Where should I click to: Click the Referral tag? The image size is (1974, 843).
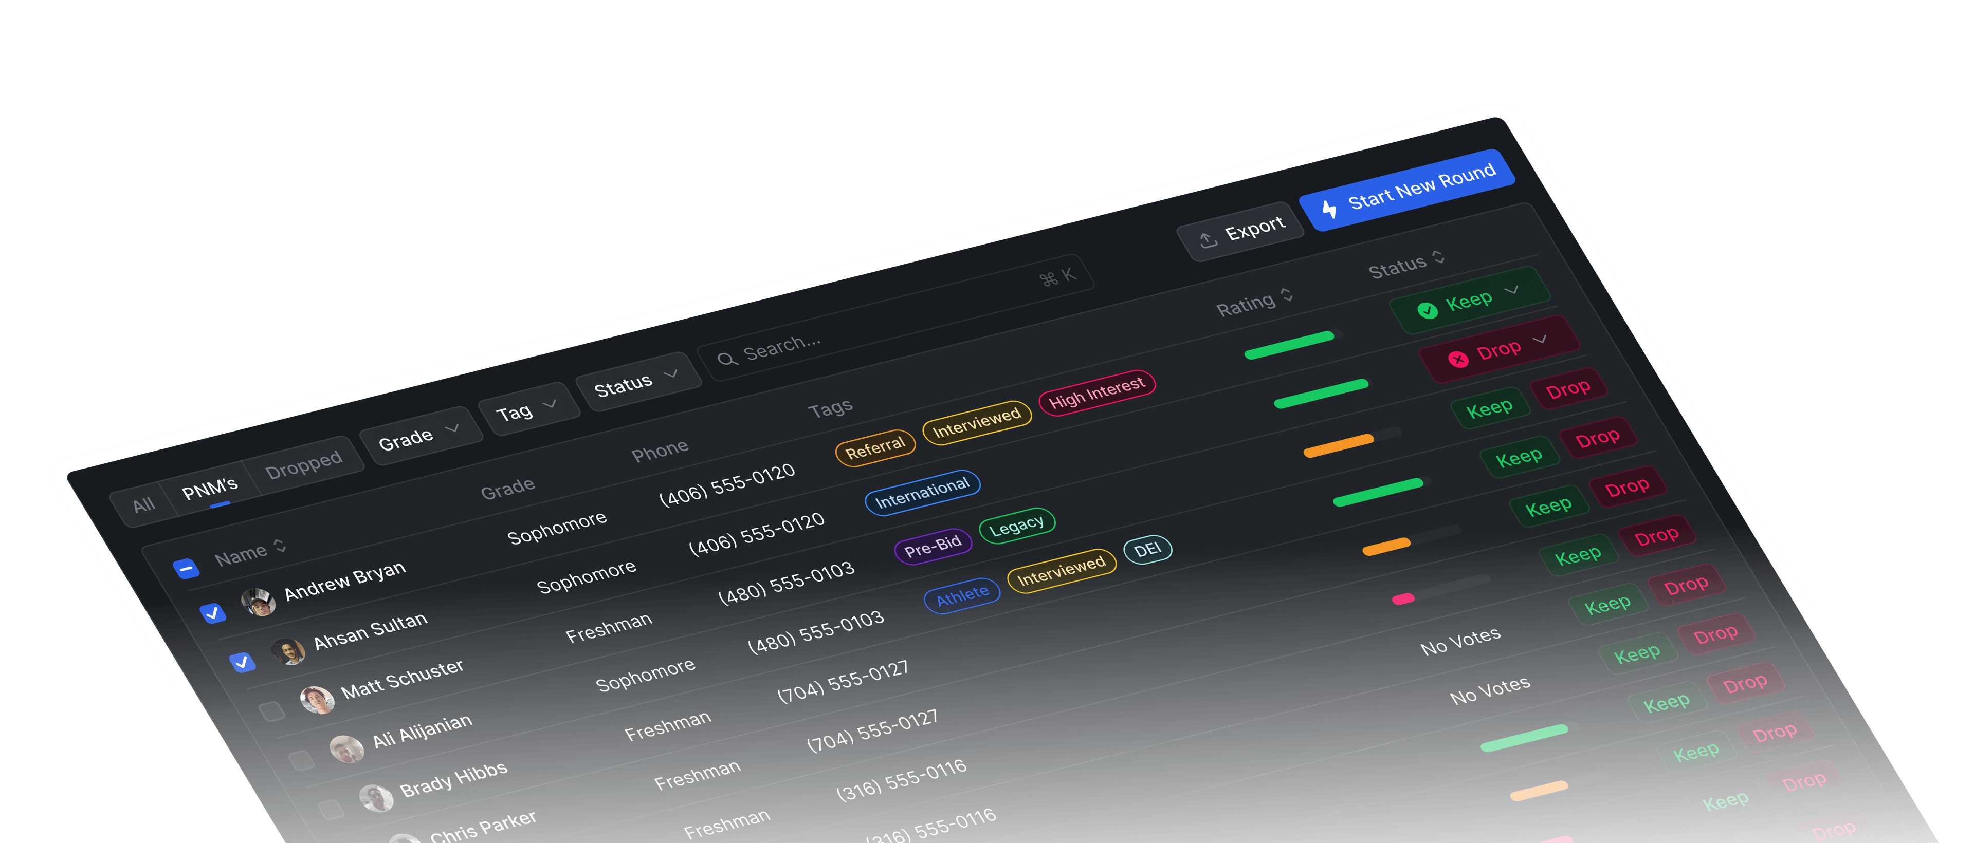[875, 448]
